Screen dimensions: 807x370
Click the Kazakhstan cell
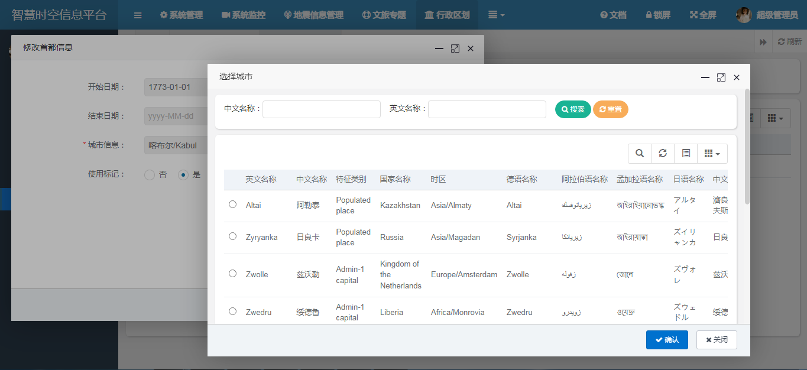tap(400, 206)
